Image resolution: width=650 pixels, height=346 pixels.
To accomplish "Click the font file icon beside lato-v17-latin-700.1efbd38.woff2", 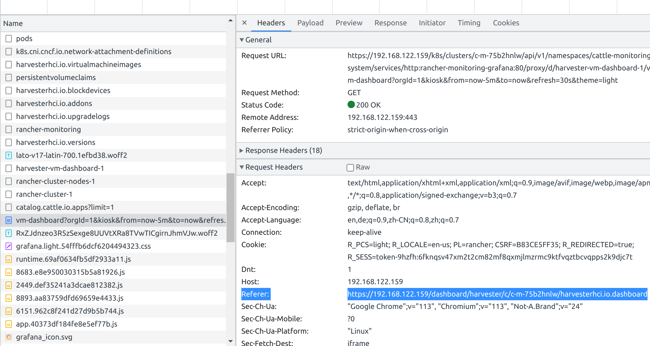I will [x=8, y=155].
